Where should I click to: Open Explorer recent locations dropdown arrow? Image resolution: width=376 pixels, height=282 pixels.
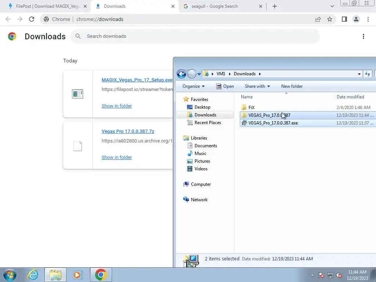(199, 74)
